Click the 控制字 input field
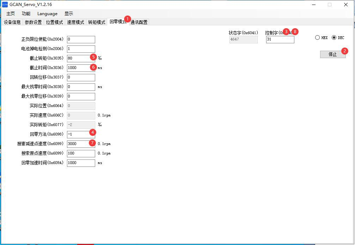355x245 pixels. click(x=280, y=39)
